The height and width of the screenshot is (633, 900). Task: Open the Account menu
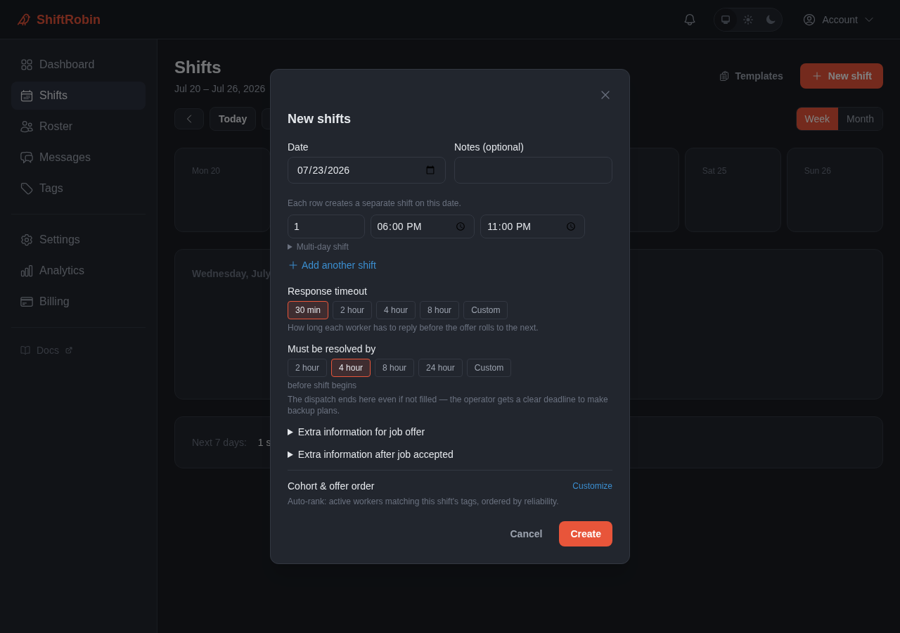tap(838, 20)
